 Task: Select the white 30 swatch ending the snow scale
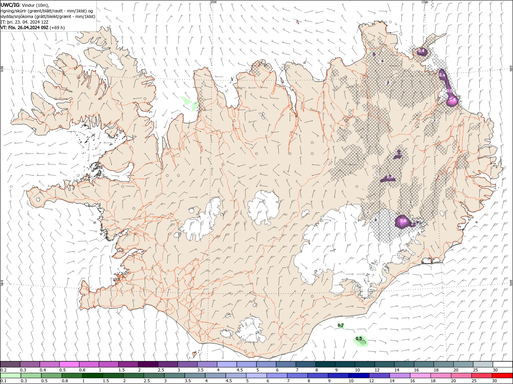click(x=503, y=364)
